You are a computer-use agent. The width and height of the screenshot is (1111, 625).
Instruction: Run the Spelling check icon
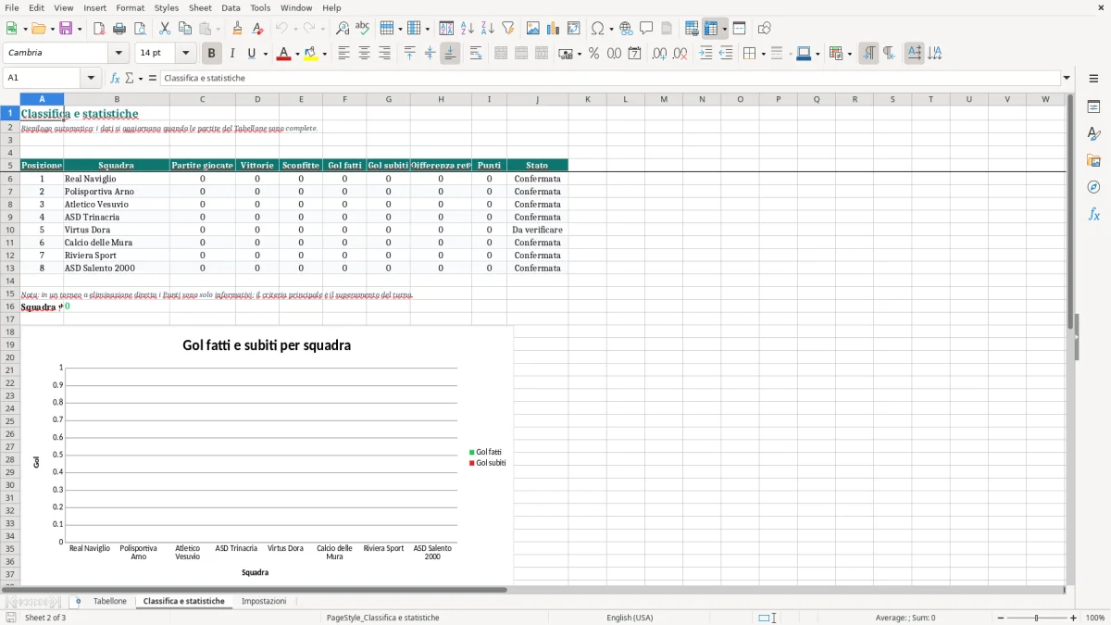[x=363, y=29]
